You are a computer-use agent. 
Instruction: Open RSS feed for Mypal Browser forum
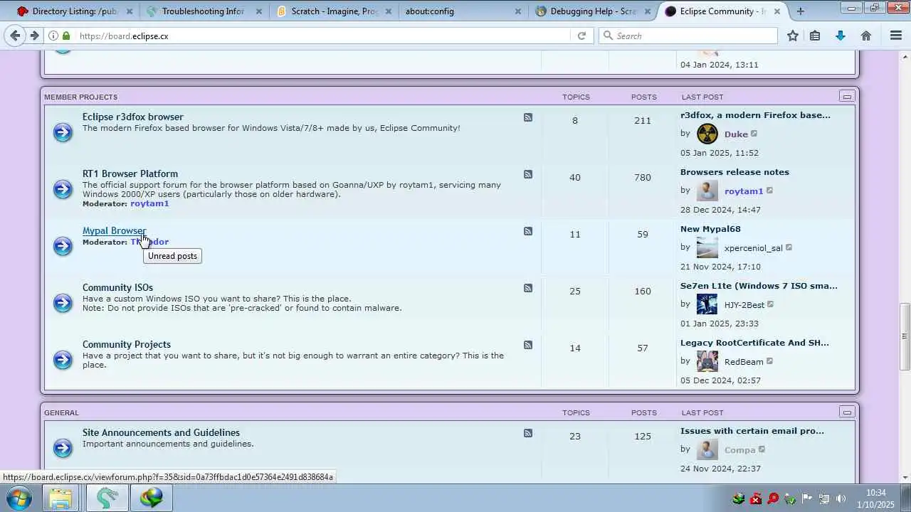528,231
